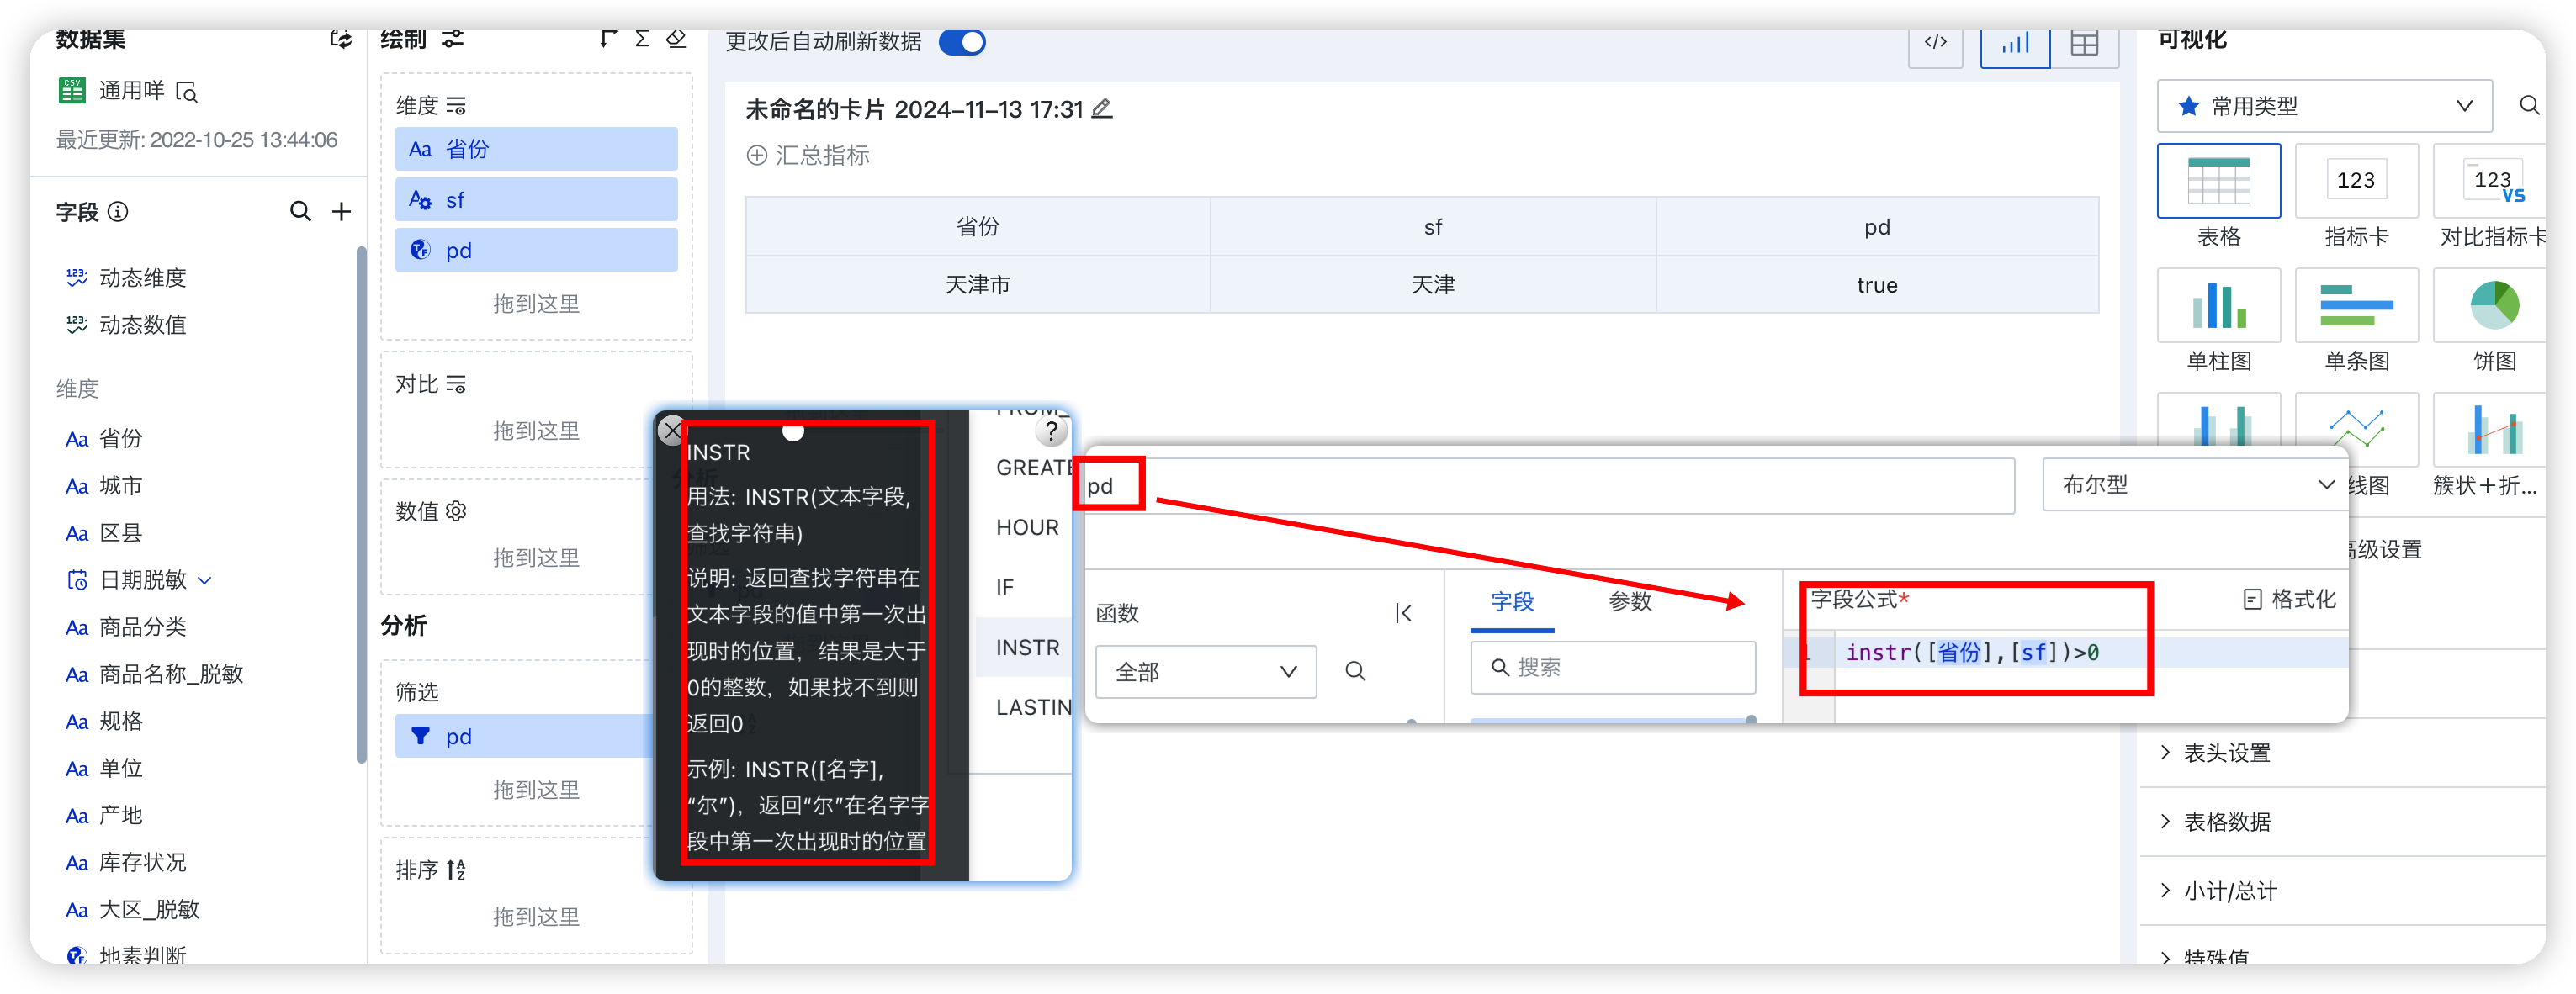Screen dimensions: 2576x994
Task: Select pd pill in 维度 zone
Action: pos(536,250)
